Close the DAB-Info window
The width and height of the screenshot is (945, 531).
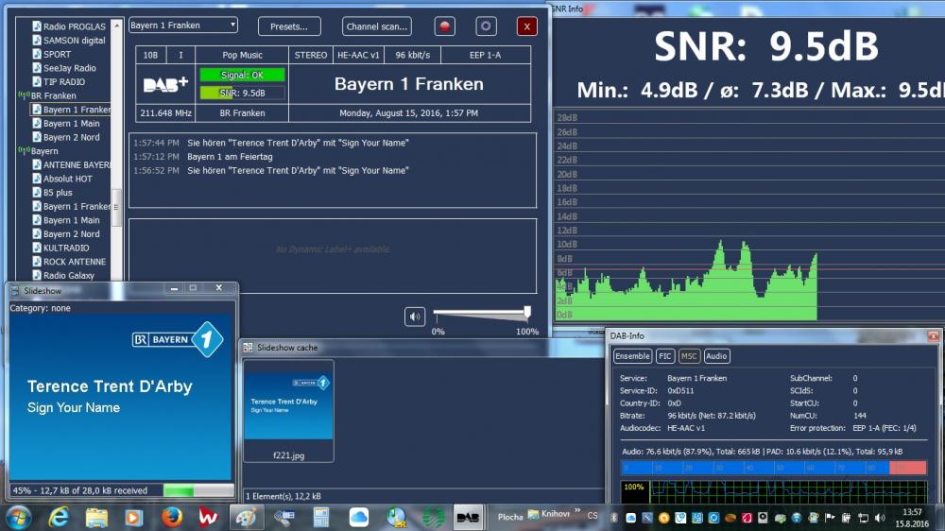click(933, 335)
